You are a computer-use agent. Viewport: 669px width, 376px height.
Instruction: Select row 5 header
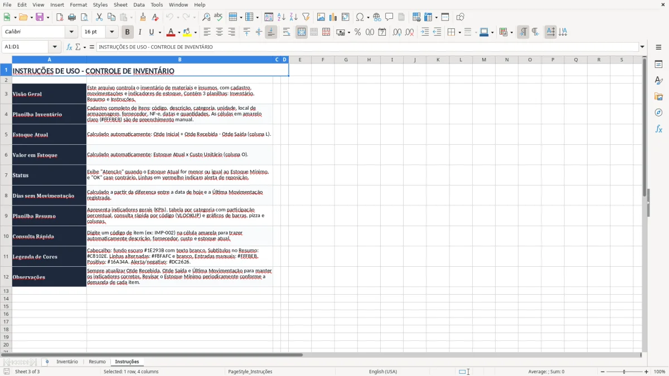6,134
